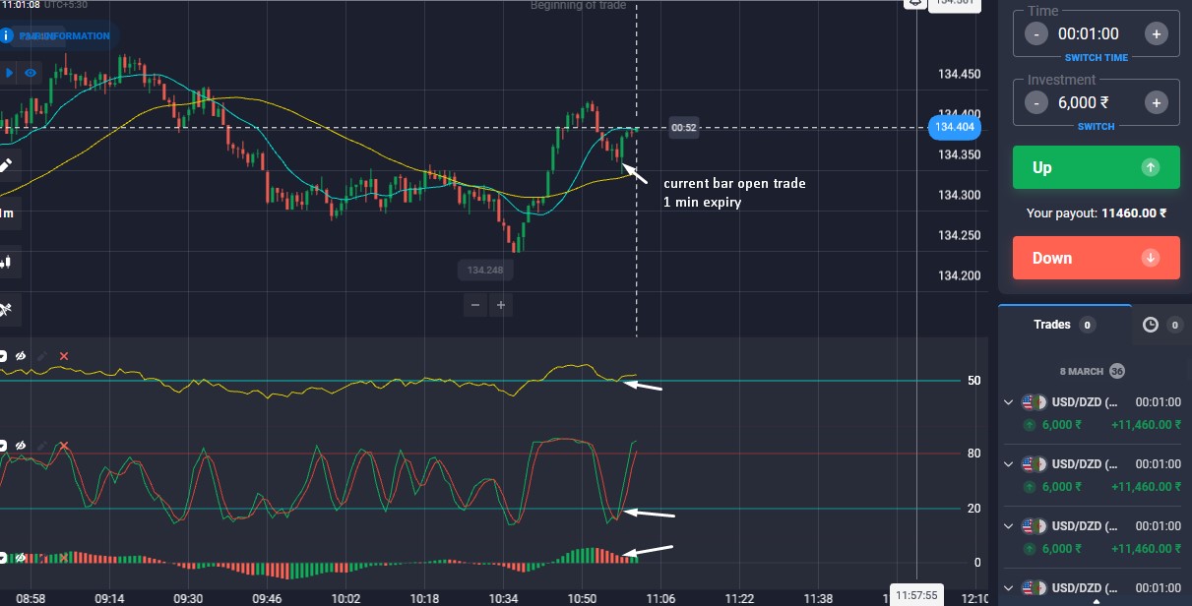Image resolution: width=1192 pixels, height=606 pixels.
Task: Remove the Stochastic indicator with red X
Action: [64, 447]
